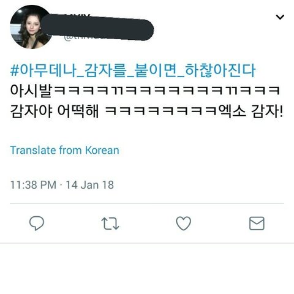
Task: Share tweet via the envelope message icon
Action: [x=257, y=224]
